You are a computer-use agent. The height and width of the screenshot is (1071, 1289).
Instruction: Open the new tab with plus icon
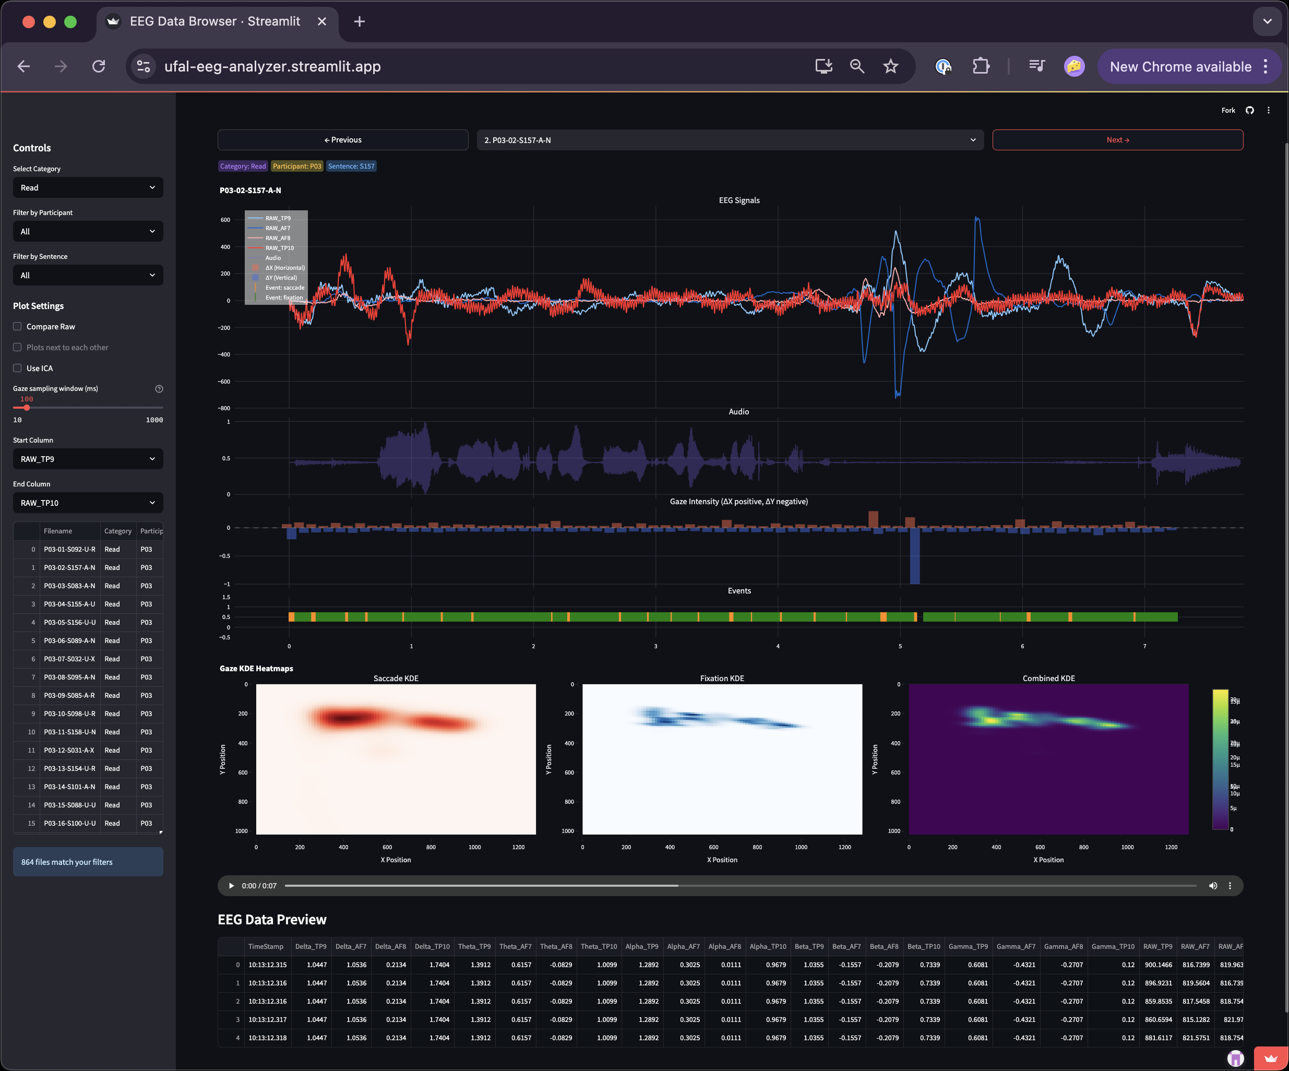(360, 21)
